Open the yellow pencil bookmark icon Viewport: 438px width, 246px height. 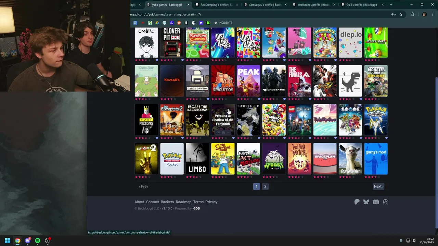(157, 23)
